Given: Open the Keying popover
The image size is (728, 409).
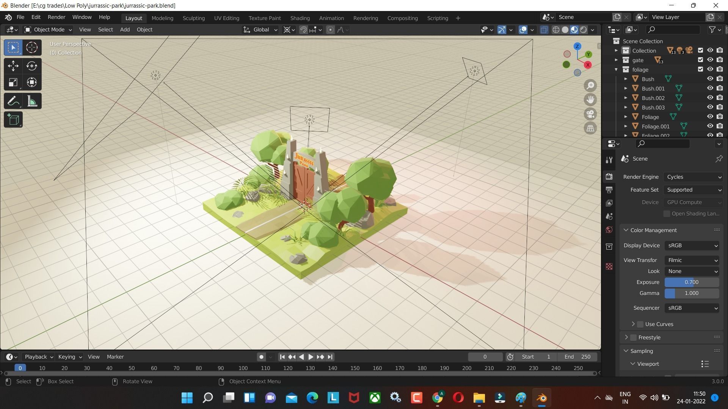Looking at the screenshot, I should tap(69, 357).
